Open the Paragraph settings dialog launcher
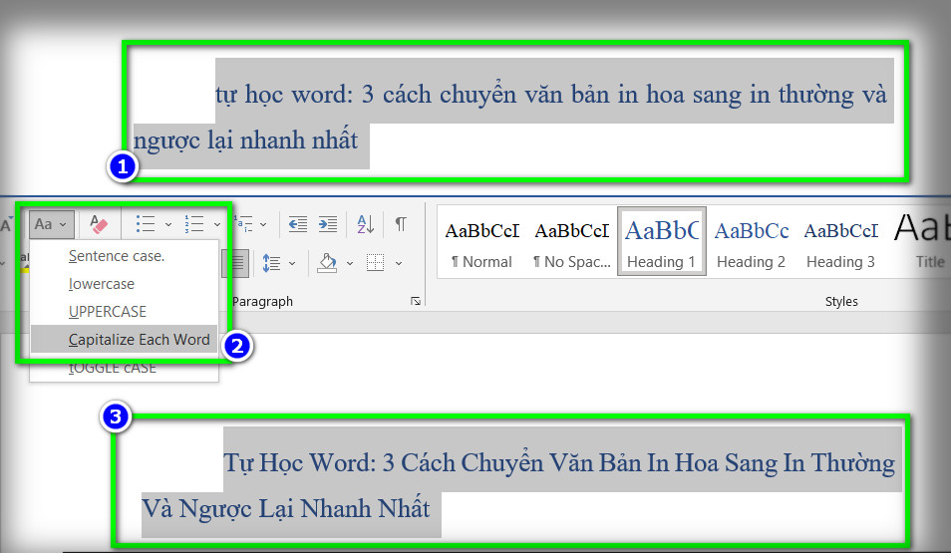 point(416,301)
